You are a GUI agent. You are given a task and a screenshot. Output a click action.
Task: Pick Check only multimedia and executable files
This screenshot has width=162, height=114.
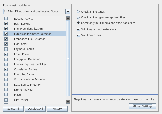(x=78, y=23)
